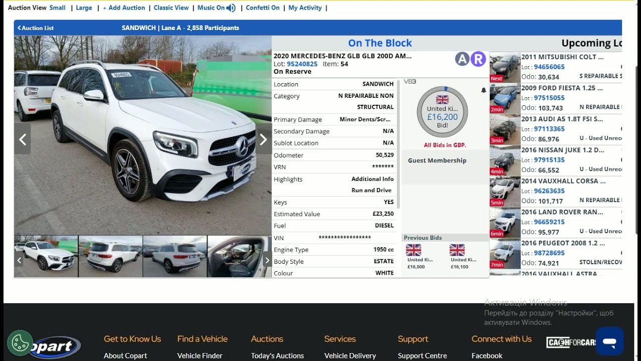
Task: Click the vehicle details scrollbar
Action: click(399, 145)
